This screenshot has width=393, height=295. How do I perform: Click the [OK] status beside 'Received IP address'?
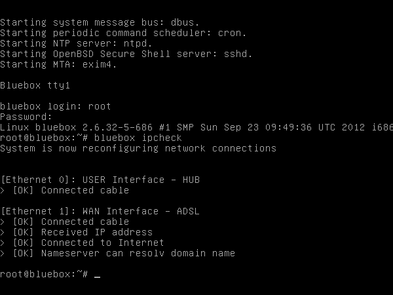pos(23,232)
